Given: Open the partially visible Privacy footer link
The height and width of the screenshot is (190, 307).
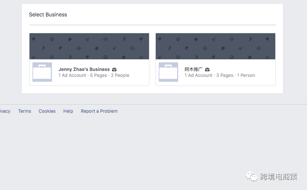Looking at the screenshot, I should pyautogui.click(x=5, y=111).
